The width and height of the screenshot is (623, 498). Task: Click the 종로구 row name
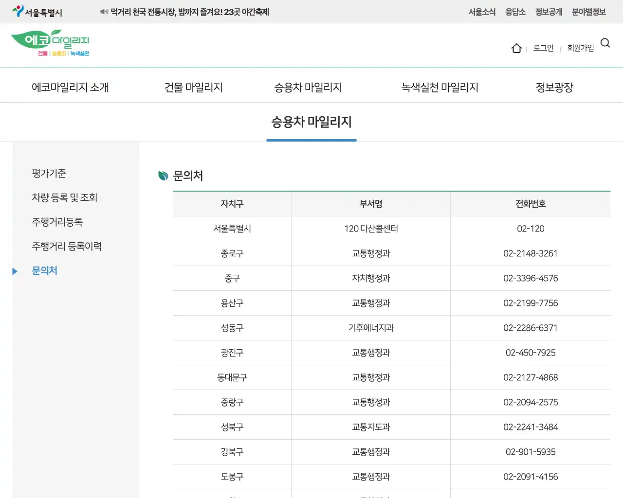click(232, 253)
